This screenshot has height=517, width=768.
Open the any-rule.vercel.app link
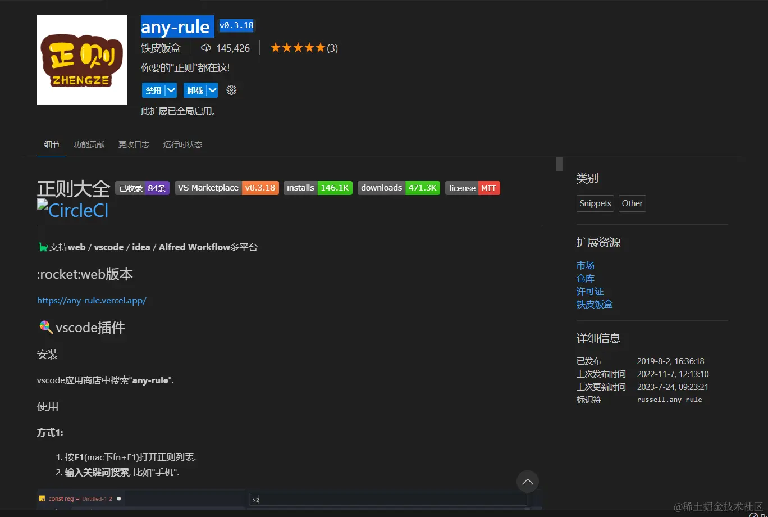pos(92,300)
